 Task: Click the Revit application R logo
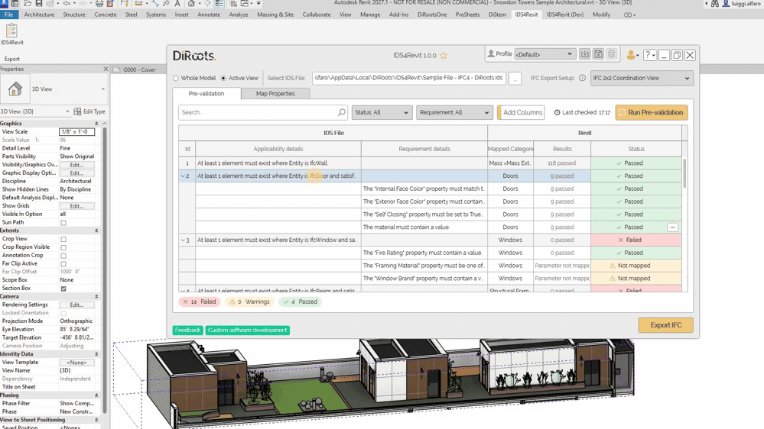coord(3,3)
